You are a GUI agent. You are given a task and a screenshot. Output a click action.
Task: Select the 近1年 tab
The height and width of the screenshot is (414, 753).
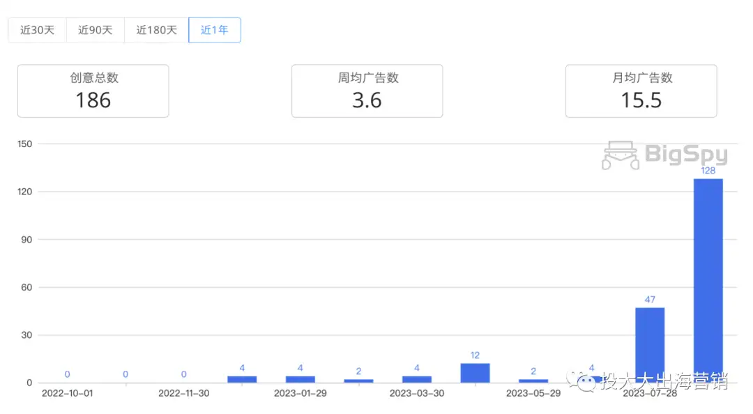215,30
